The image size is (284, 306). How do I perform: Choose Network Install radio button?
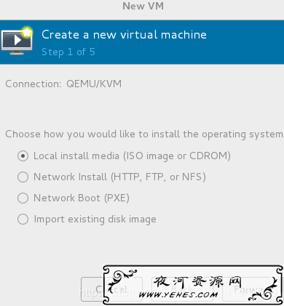(23, 177)
